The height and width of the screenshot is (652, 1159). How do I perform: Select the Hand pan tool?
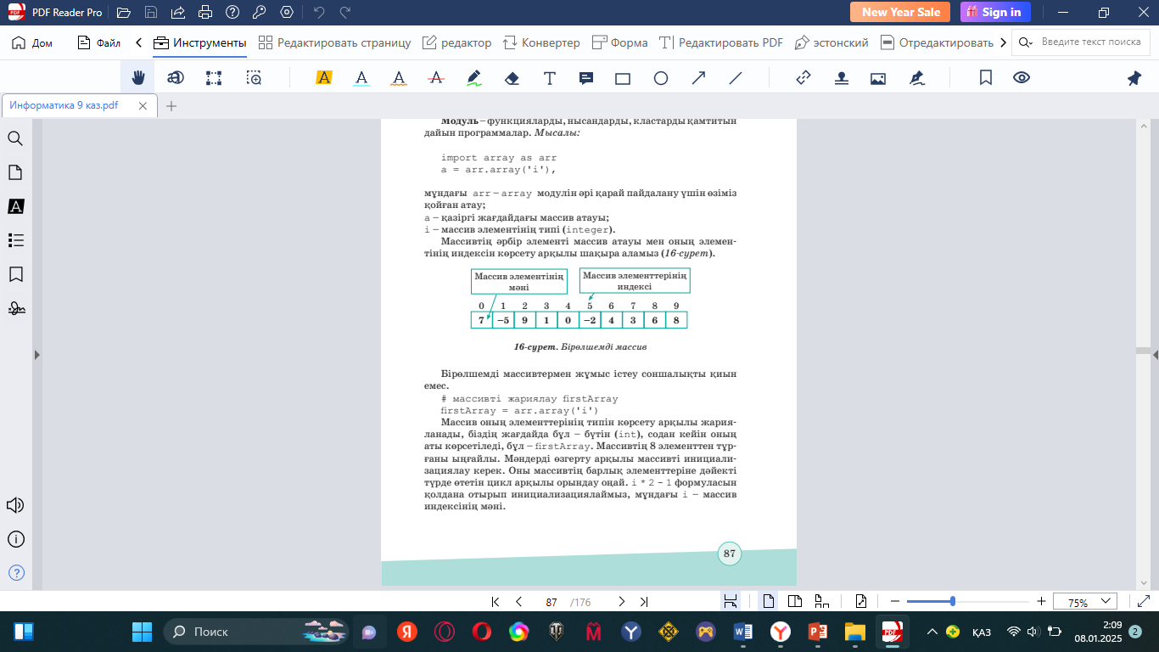[137, 78]
